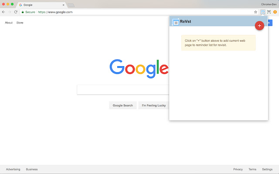This screenshot has height=174, width=279.
Task: Click the address bar URL
Action: 55,12
